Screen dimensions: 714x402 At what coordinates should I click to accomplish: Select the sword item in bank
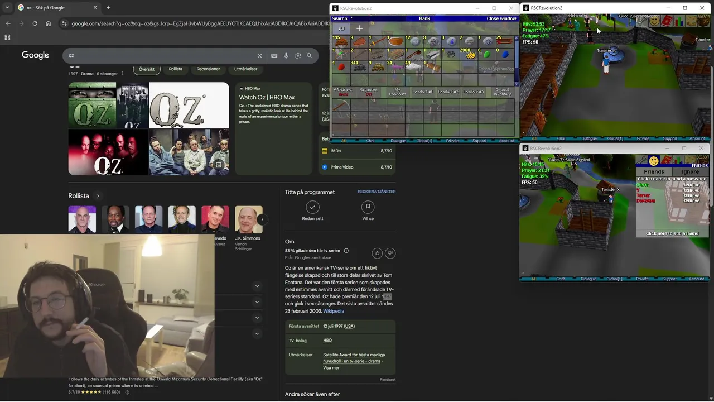377,42
